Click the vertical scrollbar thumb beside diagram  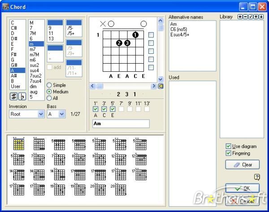(161, 27)
